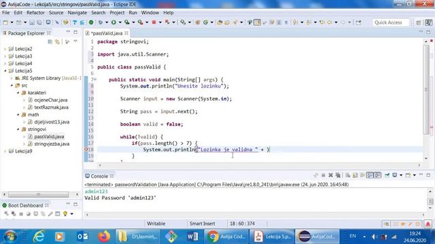Image resolution: width=435 pixels, height=244 pixels.
Task: Click the New file toolbar icon
Action: (x=5, y=22)
